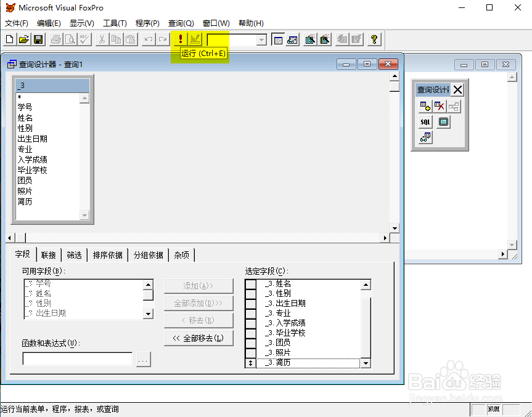
Task: Click the Report wizard toolbar icon
Action: 325,39
